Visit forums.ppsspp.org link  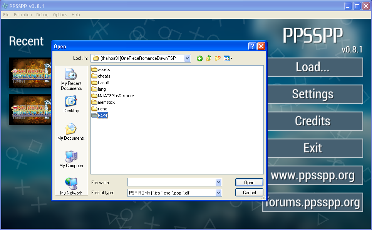(313, 202)
